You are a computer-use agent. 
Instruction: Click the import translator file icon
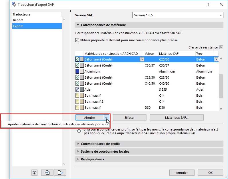[x=47, y=173]
